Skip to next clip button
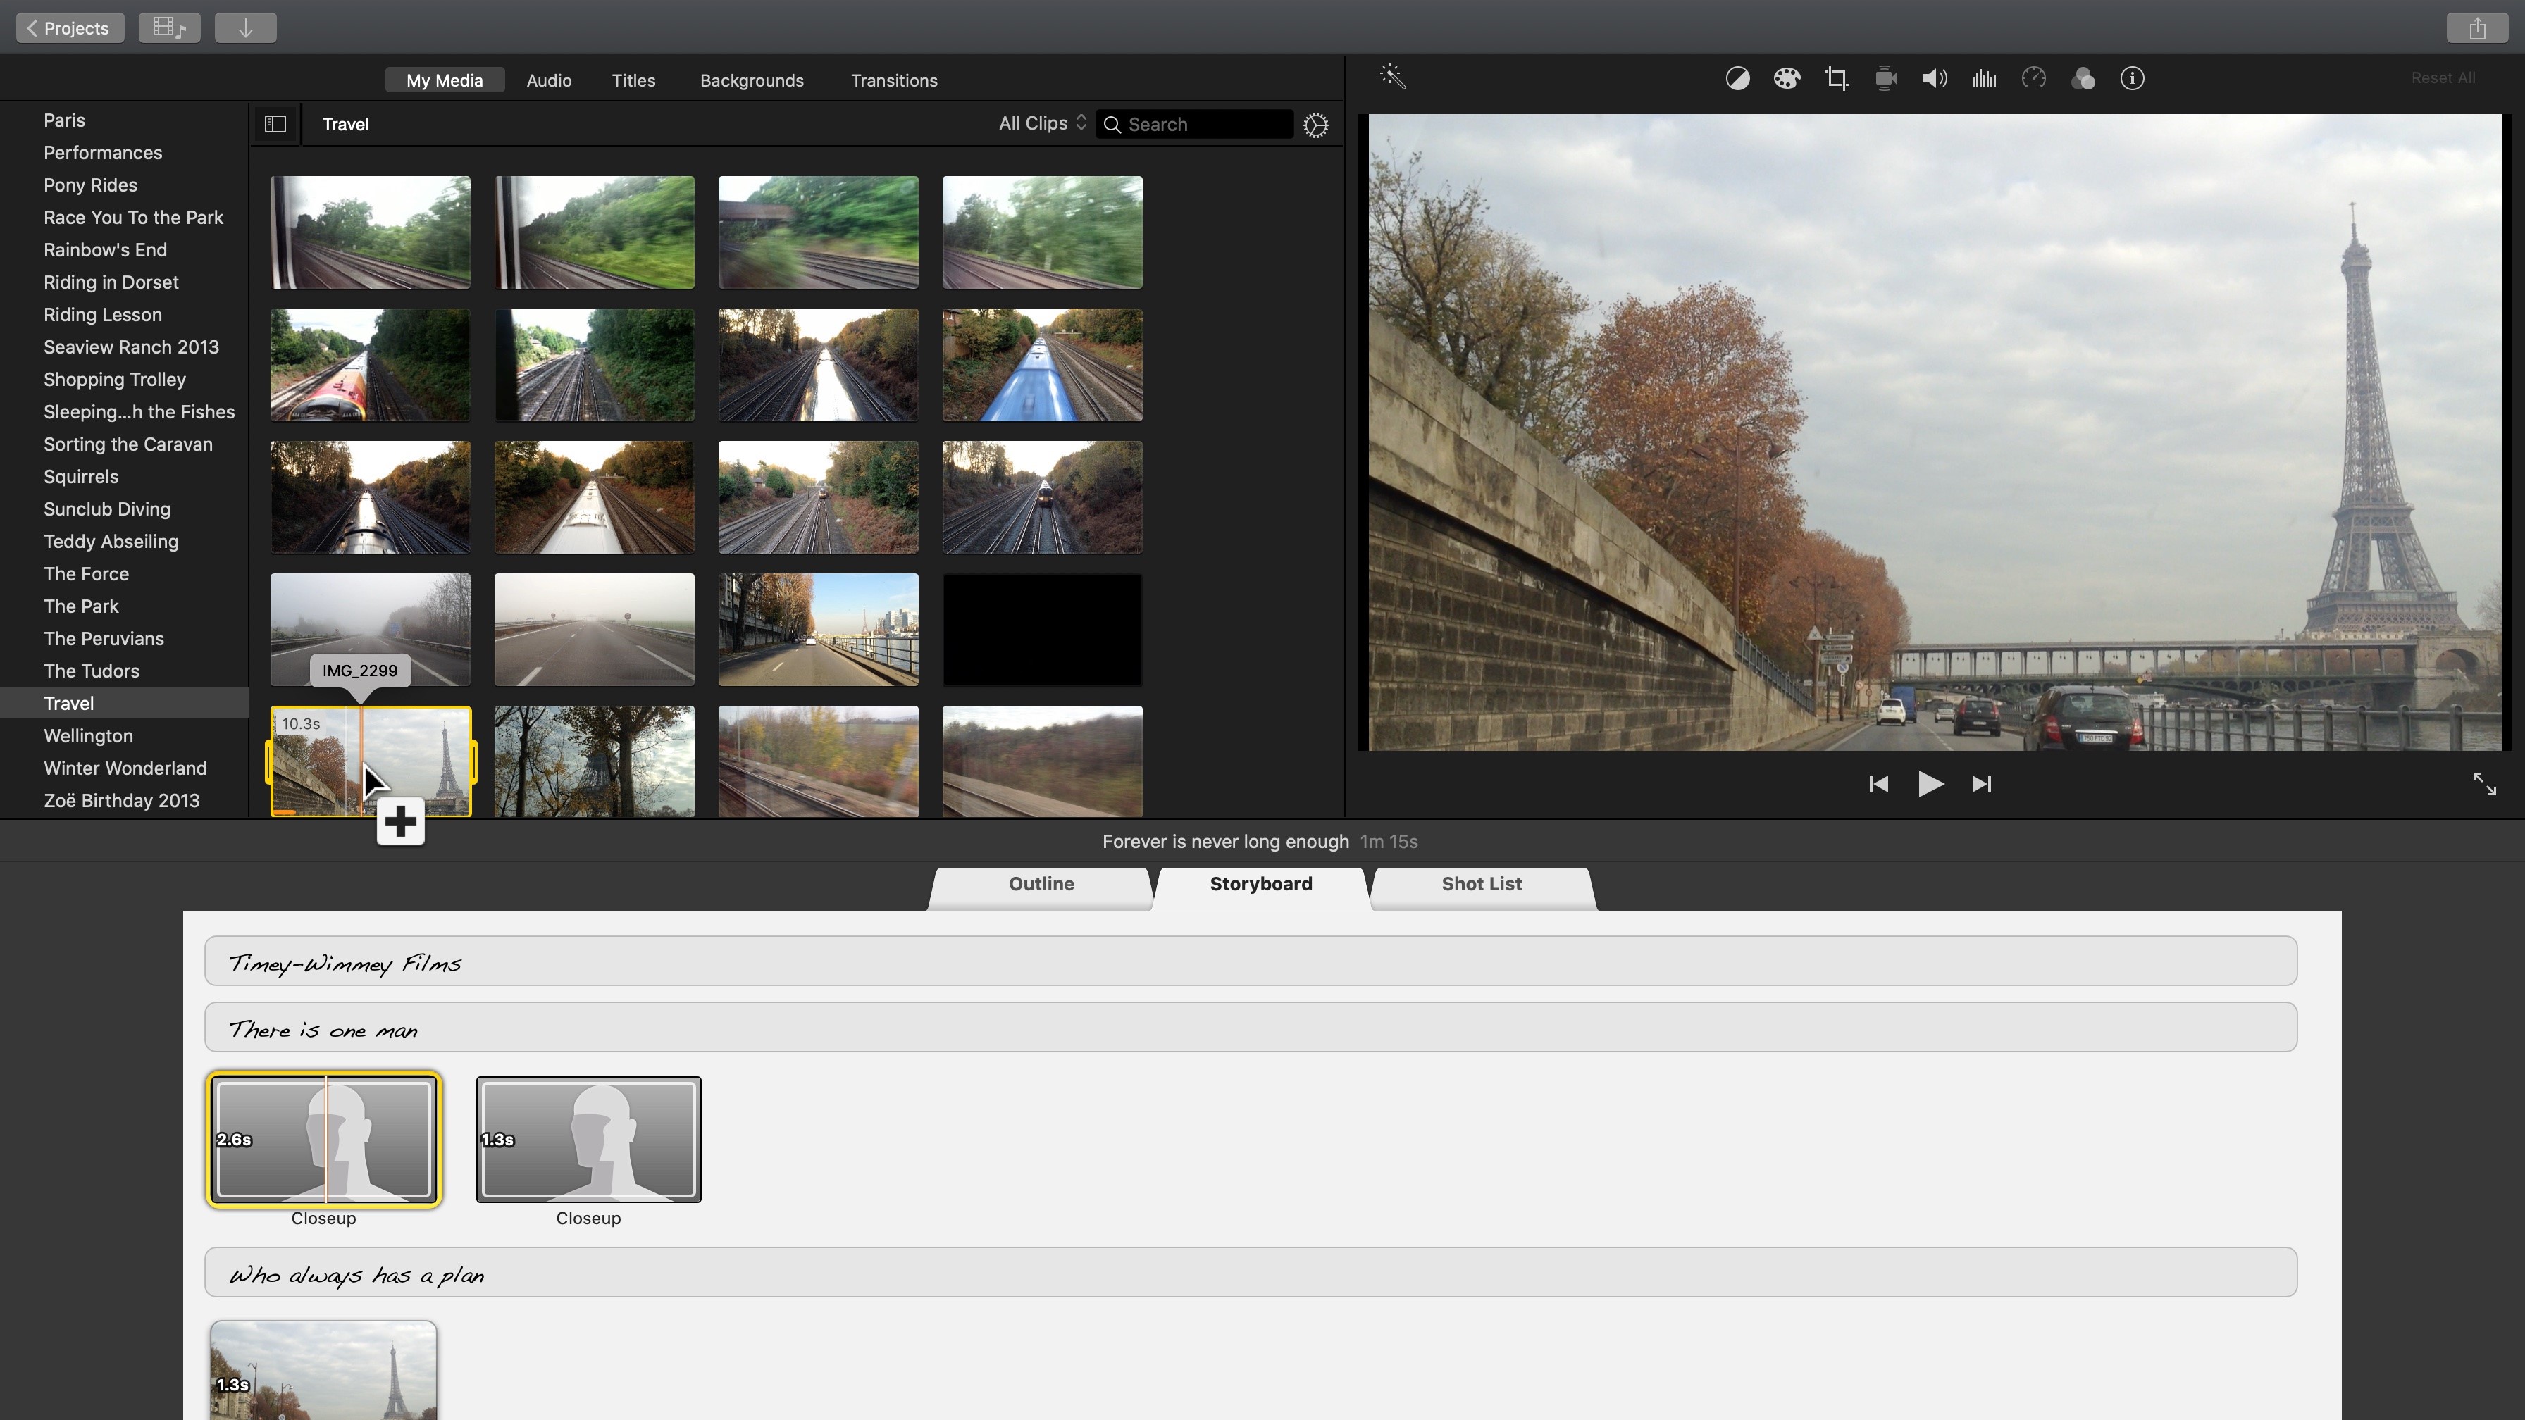Viewport: 2525px width, 1420px height. pos(1981,784)
